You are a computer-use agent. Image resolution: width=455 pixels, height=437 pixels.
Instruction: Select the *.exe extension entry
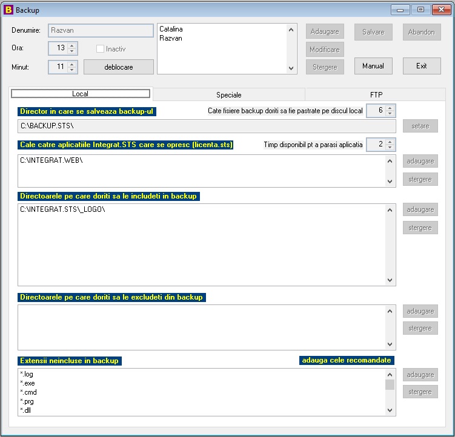pyautogui.click(x=27, y=383)
